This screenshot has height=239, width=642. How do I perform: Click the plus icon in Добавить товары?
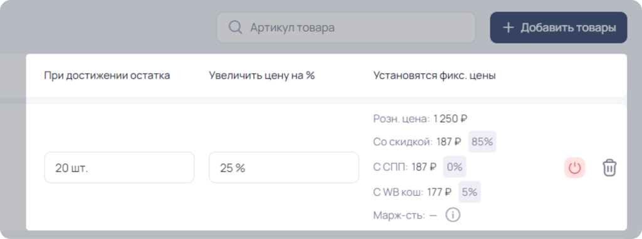point(508,28)
